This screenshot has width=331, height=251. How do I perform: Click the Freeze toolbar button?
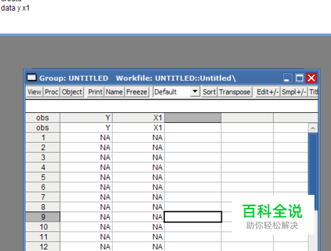coord(137,92)
